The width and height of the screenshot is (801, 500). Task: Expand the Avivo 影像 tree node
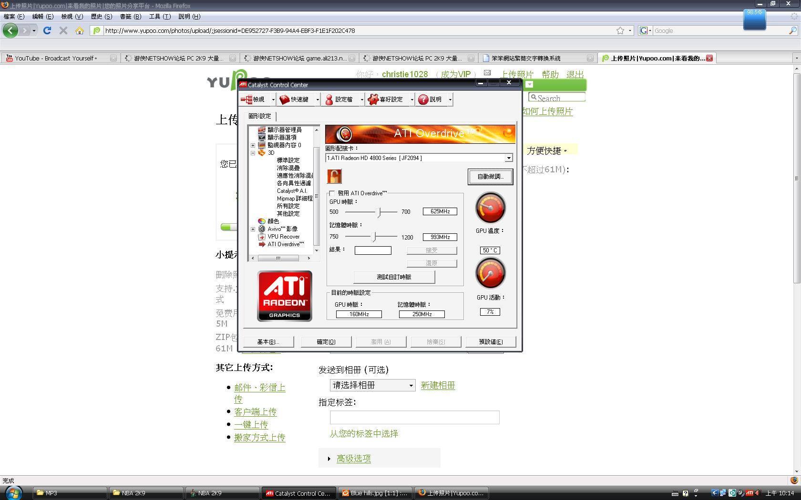[253, 229]
